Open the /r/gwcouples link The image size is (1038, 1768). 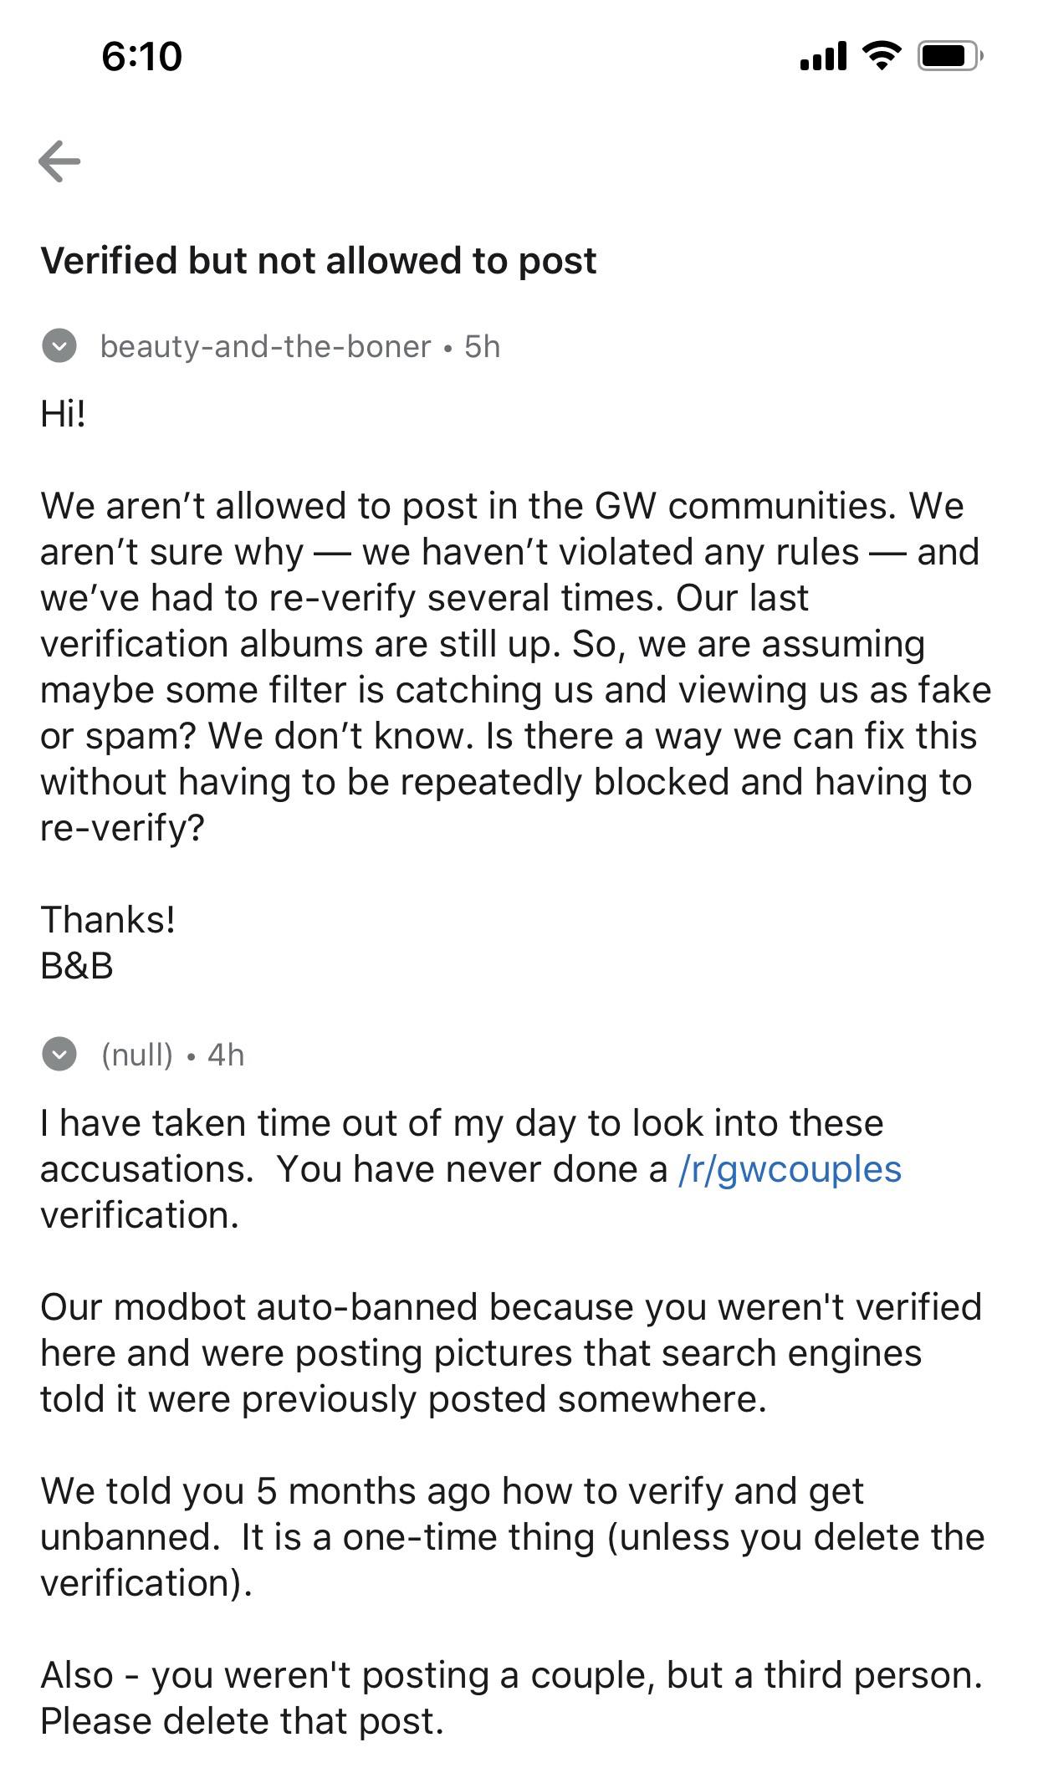790,1168
